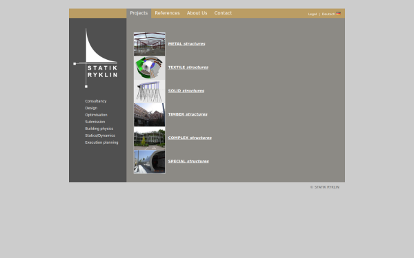Click the special structures thumbnail image
The height and width of the screenshot is (258, 414).
150,162
